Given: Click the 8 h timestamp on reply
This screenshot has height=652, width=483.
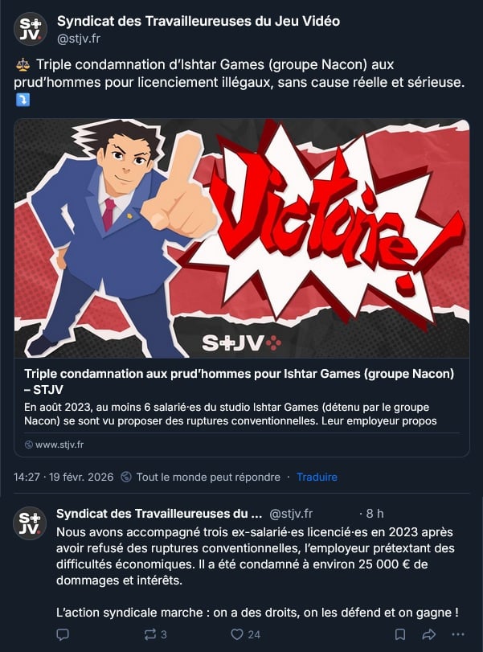Looking at the screenshot, I should tap(375, 514).
